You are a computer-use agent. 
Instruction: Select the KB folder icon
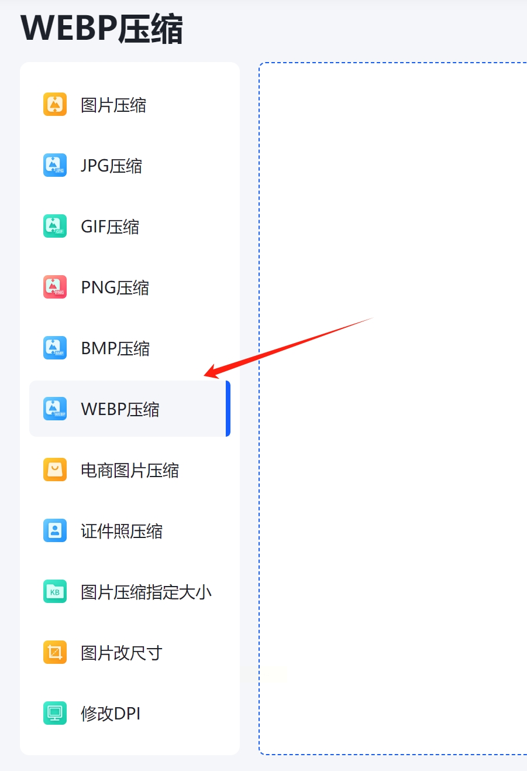point(55,592)
